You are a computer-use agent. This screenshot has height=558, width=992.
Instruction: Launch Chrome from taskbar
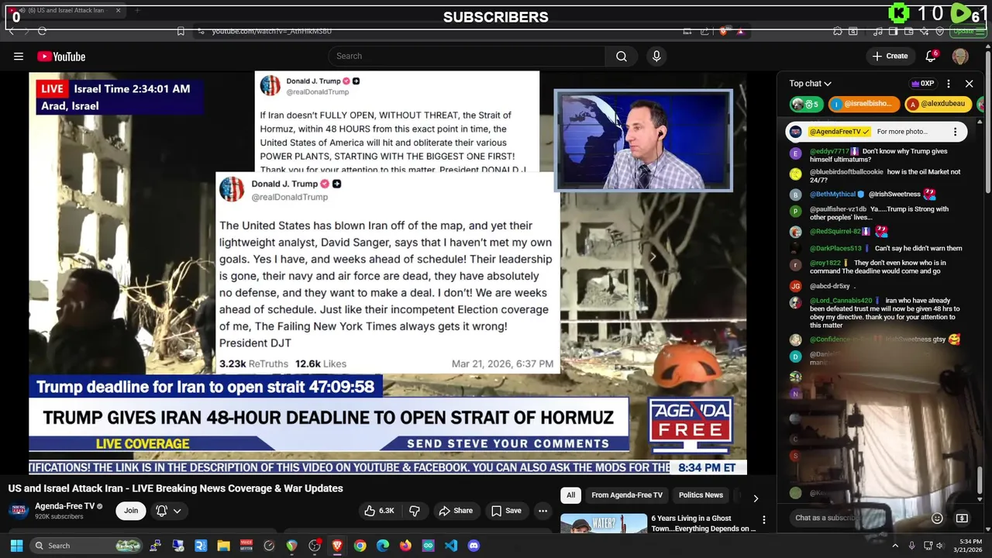[360, 546]
